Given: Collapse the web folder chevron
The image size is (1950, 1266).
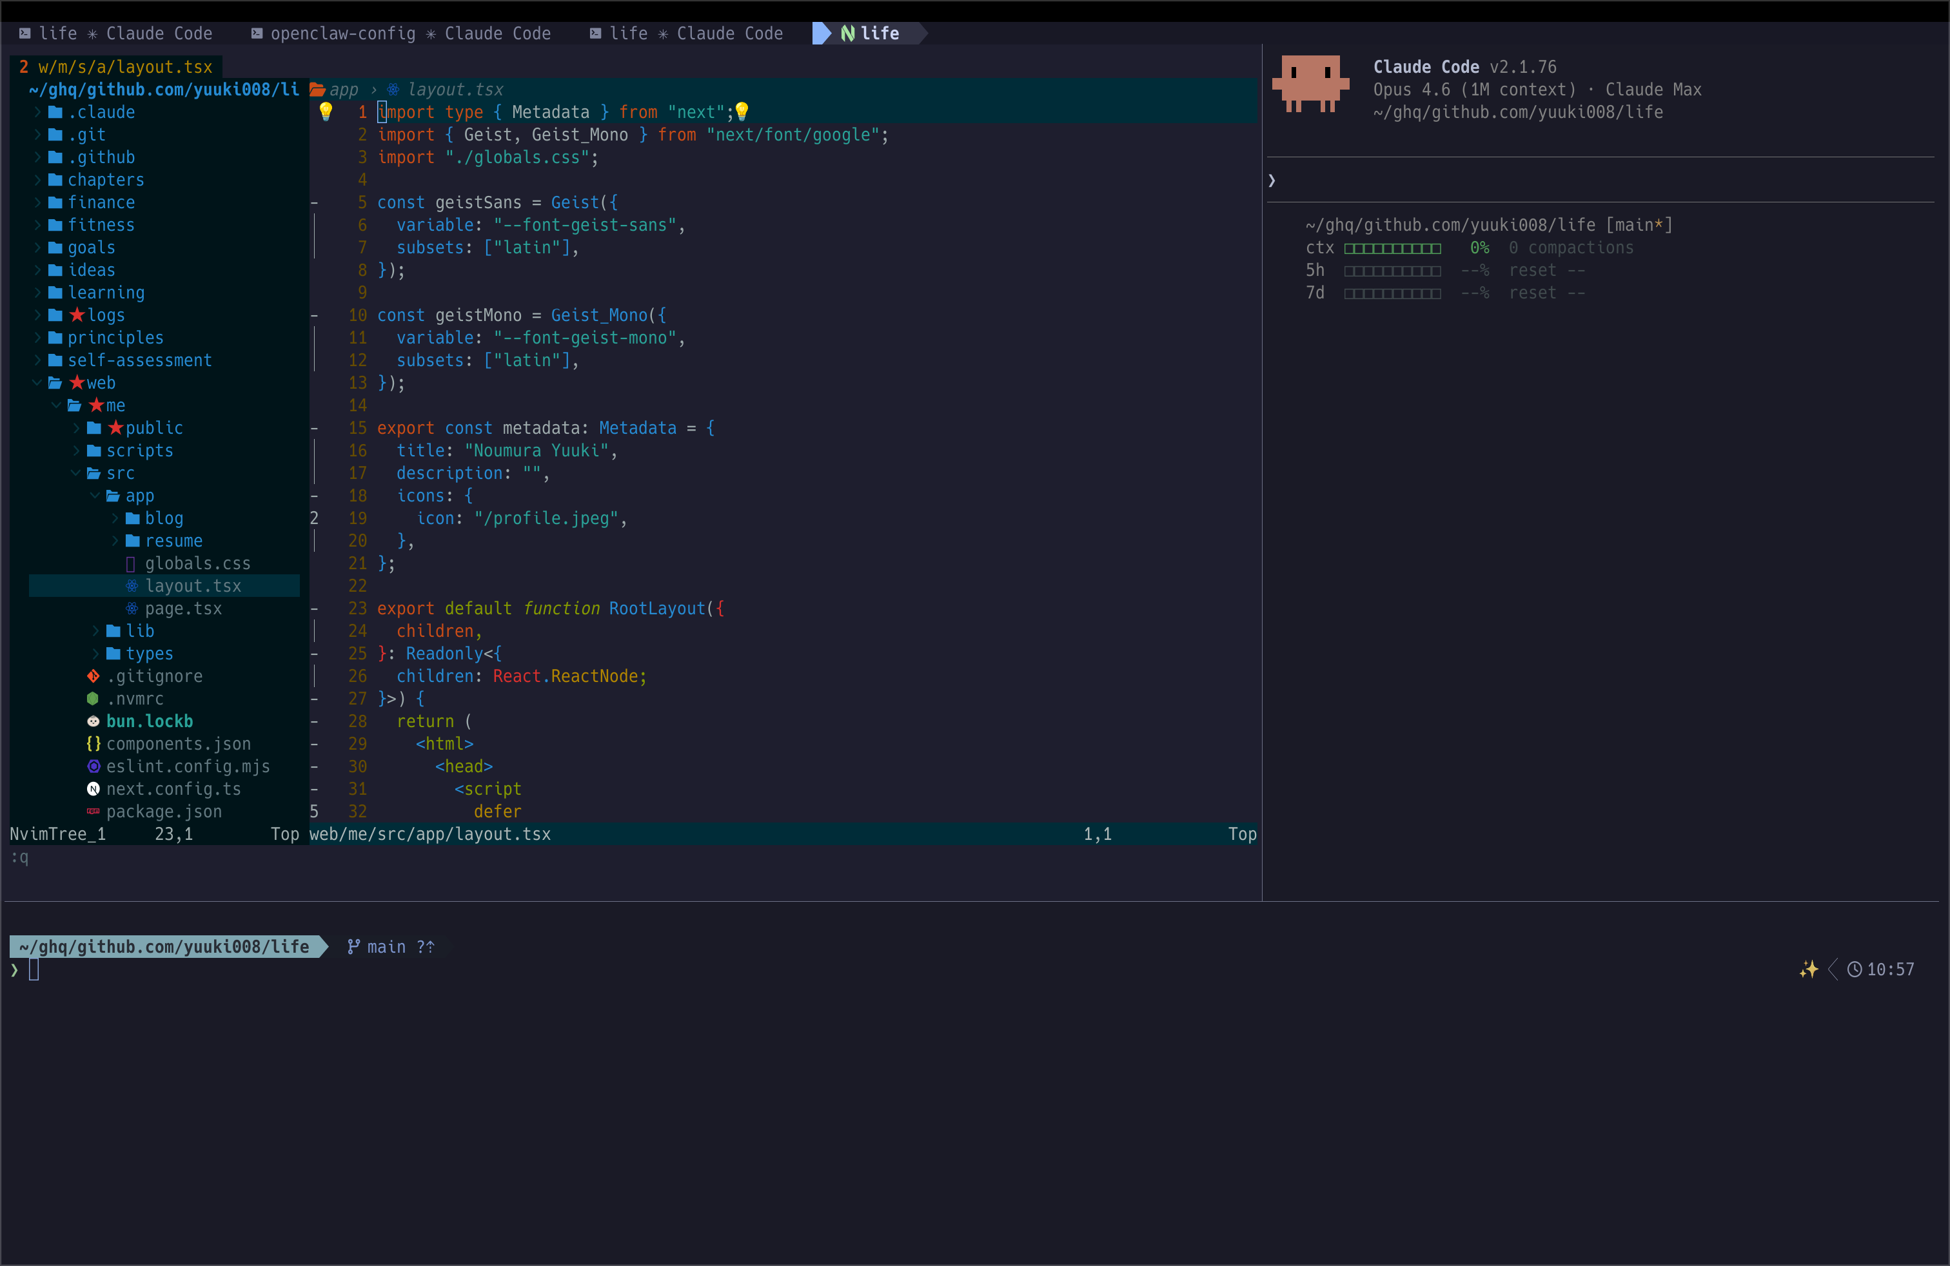Looking at the screenshot, I should (37, 382).
